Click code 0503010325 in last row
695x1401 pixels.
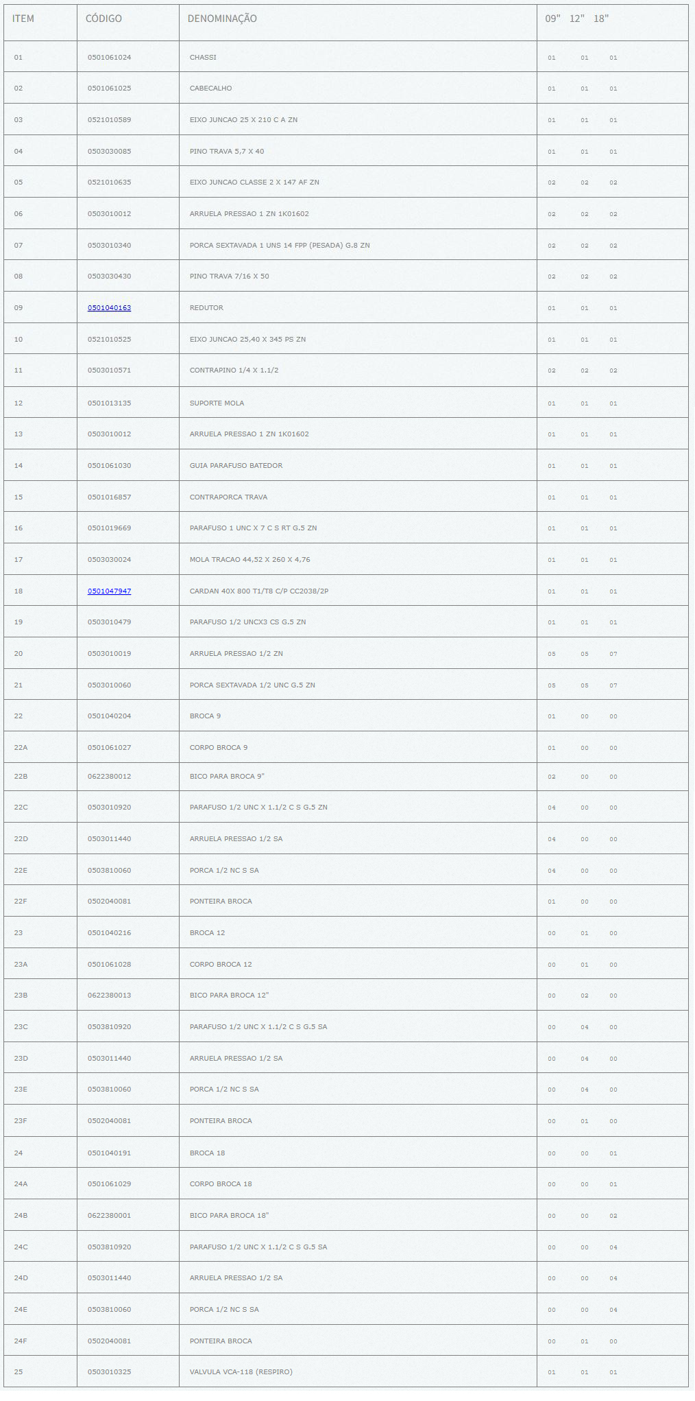pyautogui.click(x=109, y=1372)
